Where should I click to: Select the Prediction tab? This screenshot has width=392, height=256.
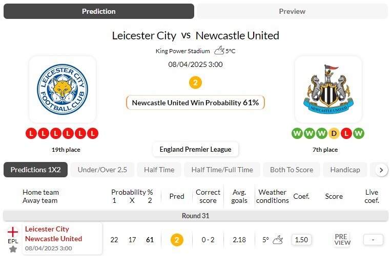pos(99,11)
